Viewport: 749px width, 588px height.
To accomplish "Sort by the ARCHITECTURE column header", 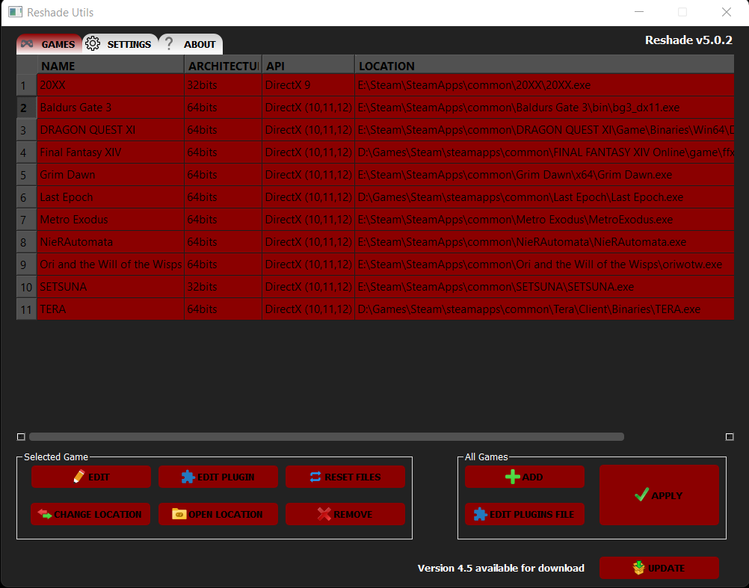I will click(223, 66).
